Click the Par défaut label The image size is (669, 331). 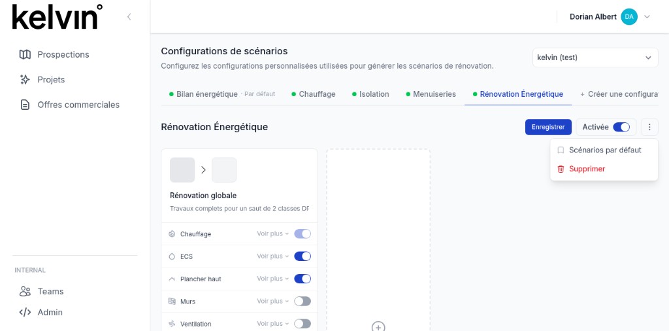260,94
